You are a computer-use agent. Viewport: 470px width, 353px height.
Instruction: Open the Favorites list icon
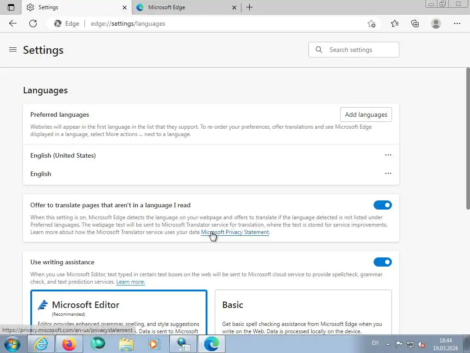tap(395, 23)
